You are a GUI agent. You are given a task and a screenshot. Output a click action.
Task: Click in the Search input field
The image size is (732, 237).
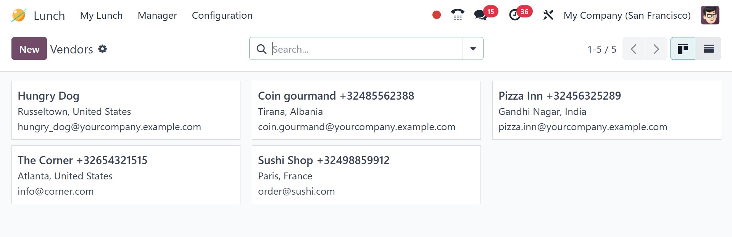366,49
